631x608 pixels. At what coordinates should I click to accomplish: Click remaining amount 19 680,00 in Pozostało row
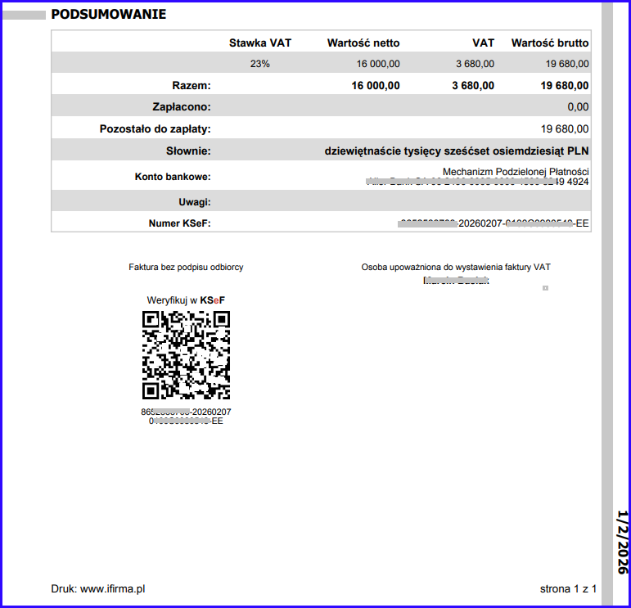565,128
